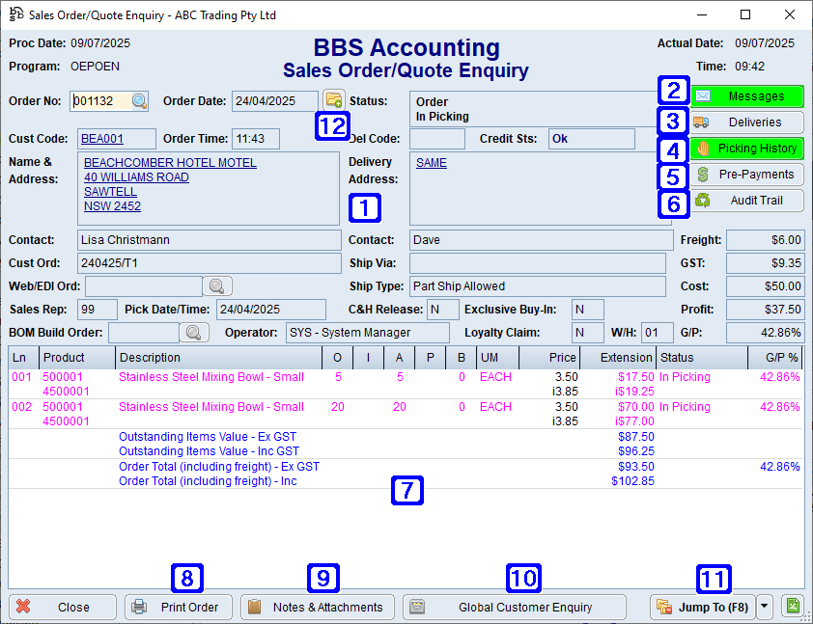Image resolution: width=813 pixels, height=624 pixels.
Task: Open the Messages envelope button
Action: click(x=746, y=96)
